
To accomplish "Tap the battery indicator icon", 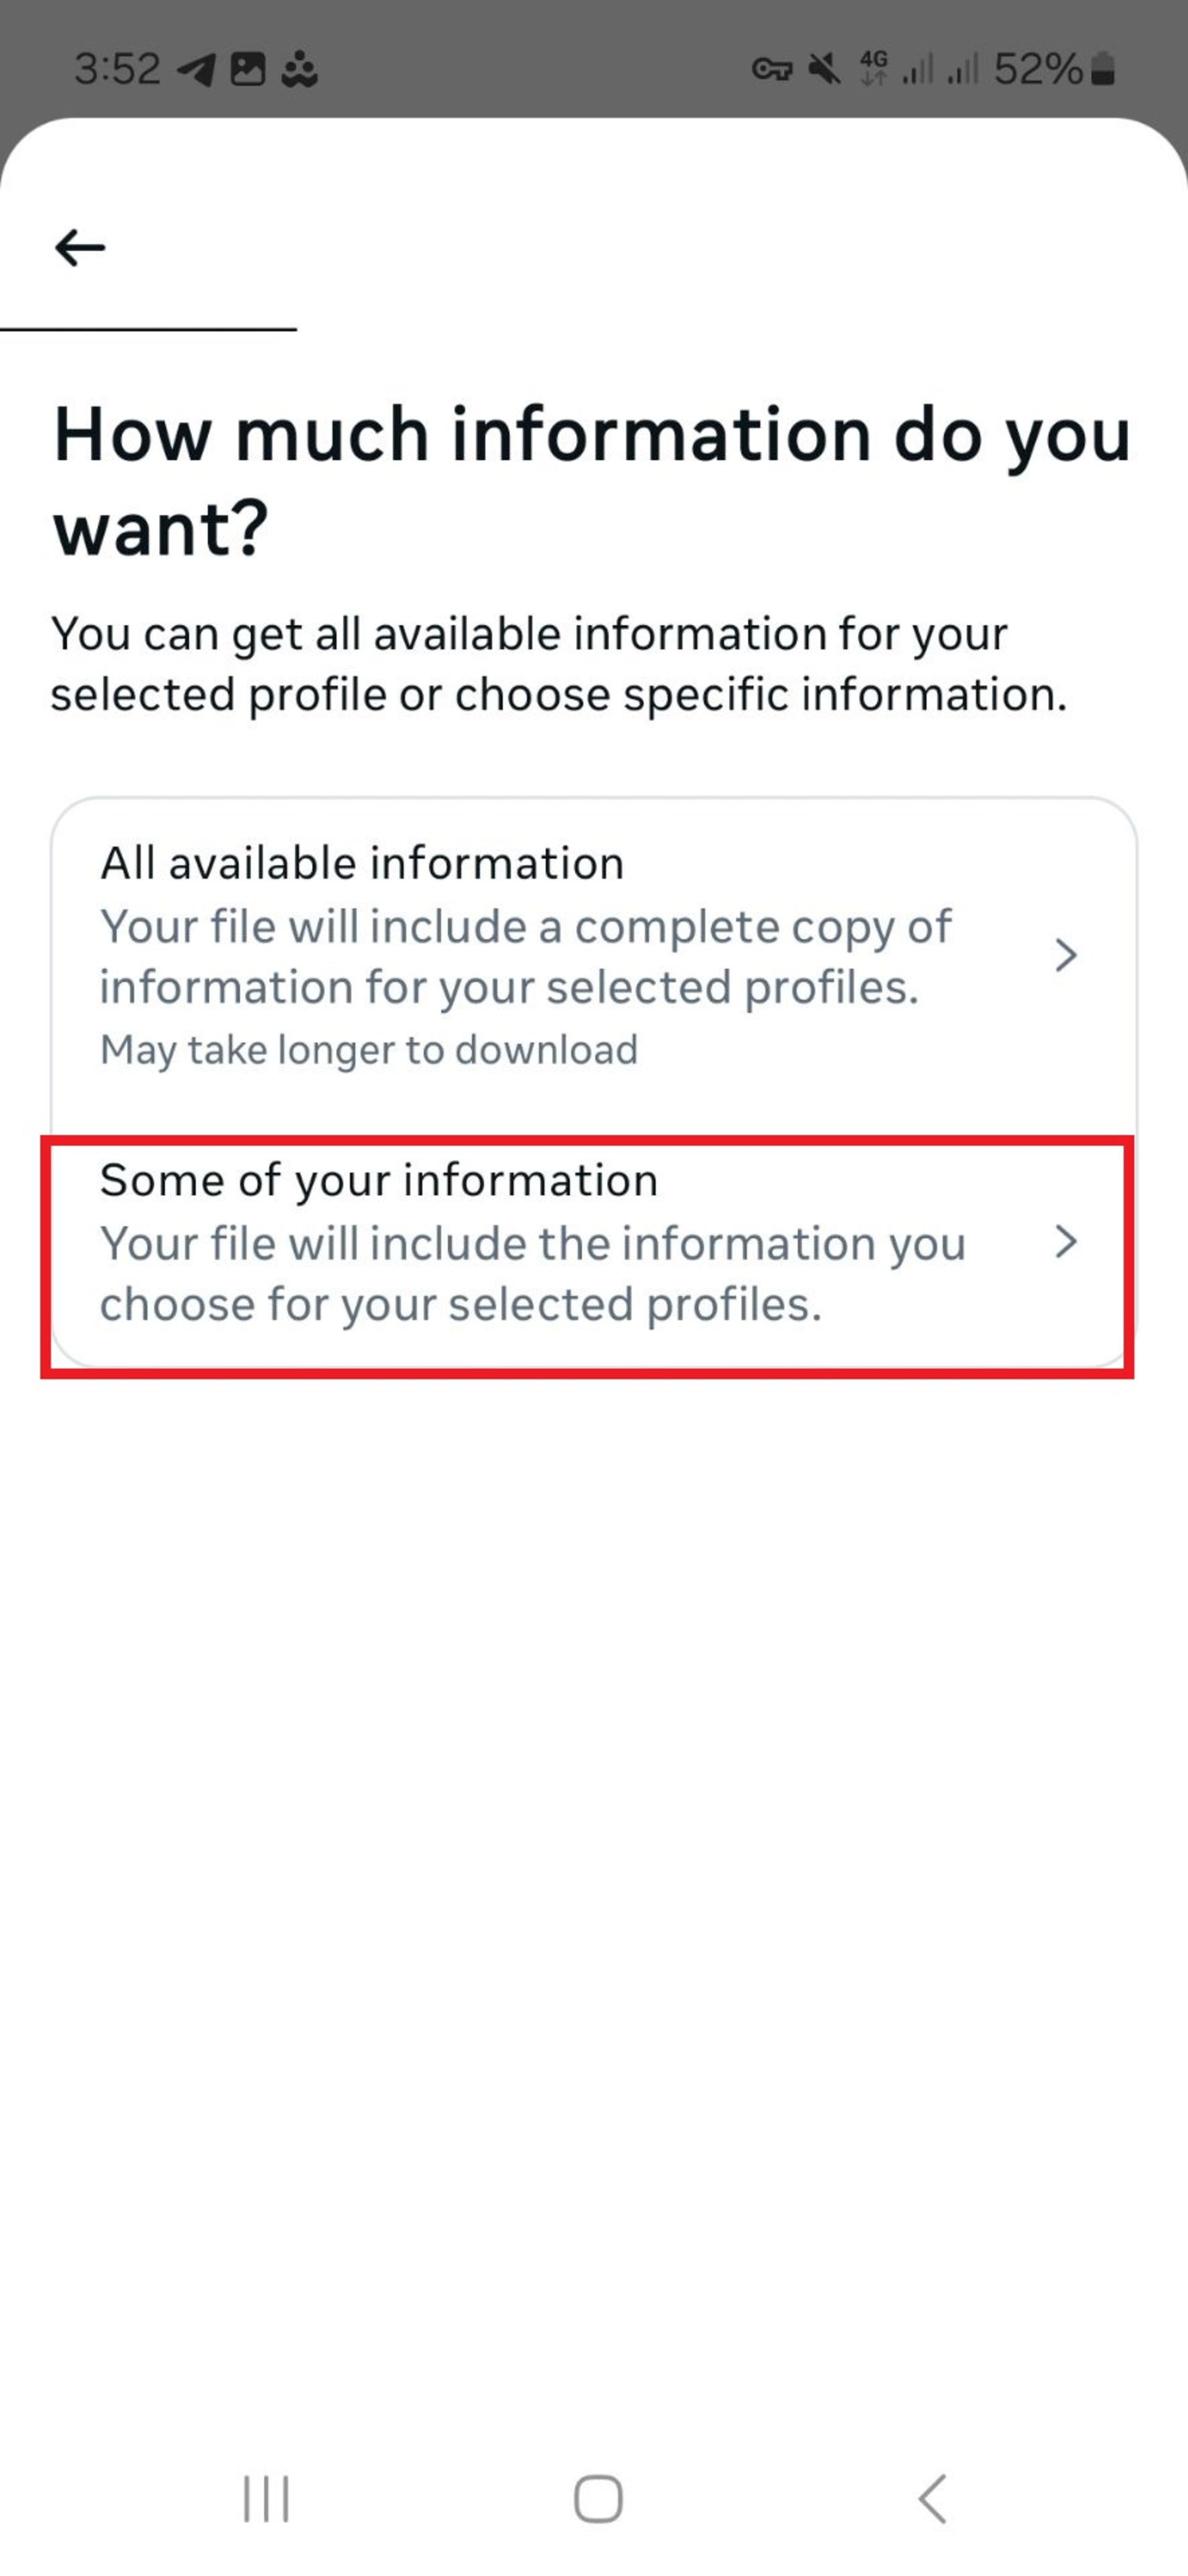I will coord(1103,69).
